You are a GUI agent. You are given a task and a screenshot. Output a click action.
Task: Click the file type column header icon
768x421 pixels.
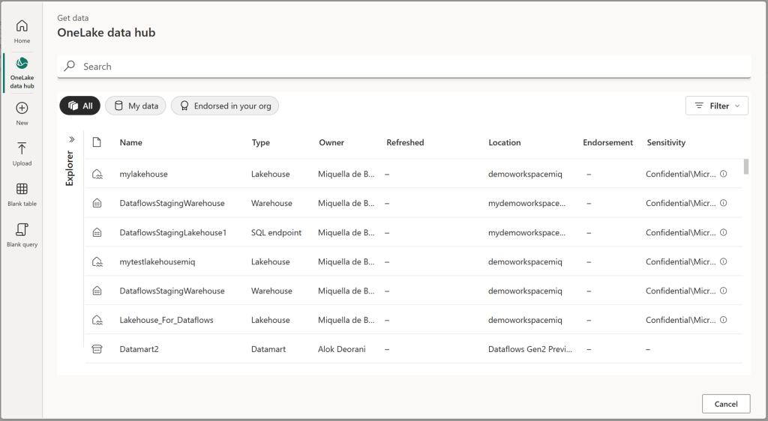coord(97,142)
